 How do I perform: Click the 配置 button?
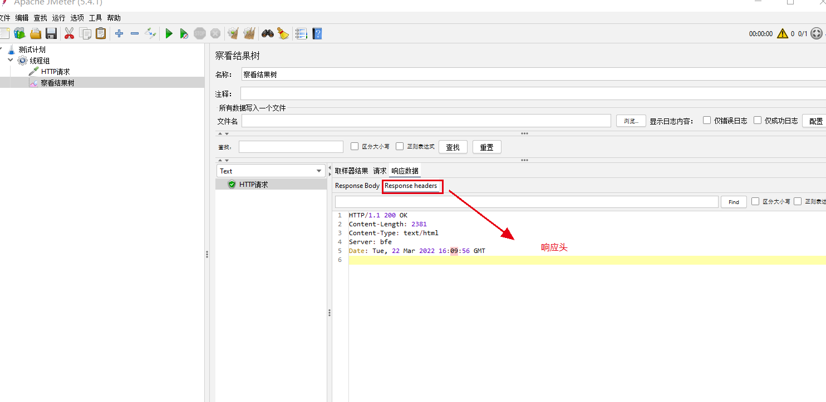click(816, 121)
